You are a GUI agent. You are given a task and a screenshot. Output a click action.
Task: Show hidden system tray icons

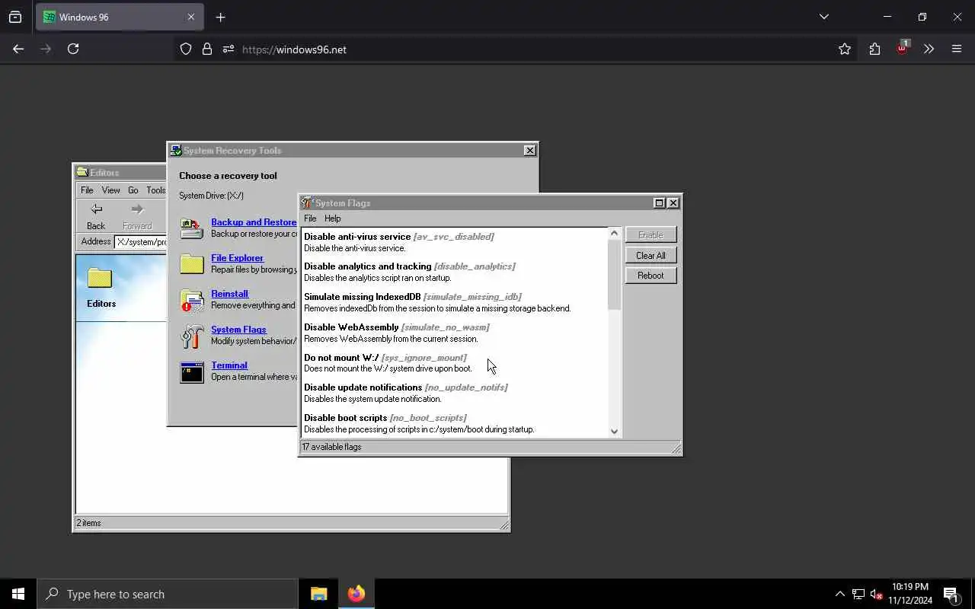coord(839,594)
